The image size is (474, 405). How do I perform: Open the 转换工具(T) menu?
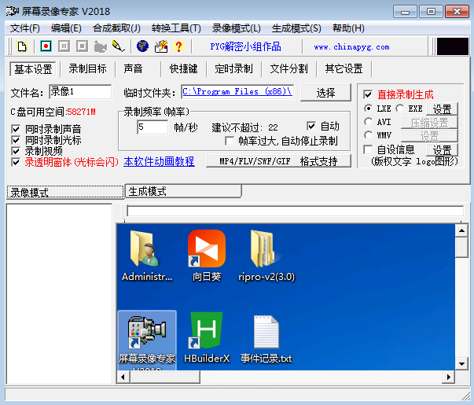point(176,28)
